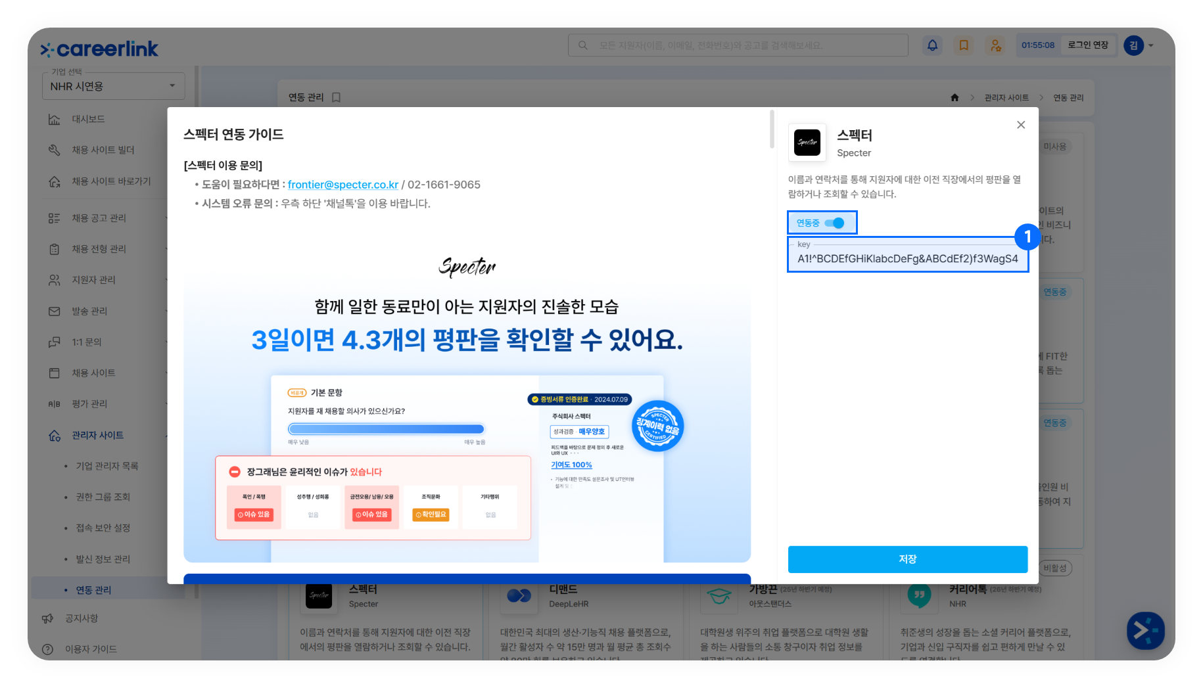
Task: Open 이용자 가이드 page
Action: pyautogui.click(x=91, y=649)
